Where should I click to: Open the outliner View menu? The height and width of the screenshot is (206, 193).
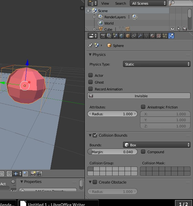pos(105,3)
